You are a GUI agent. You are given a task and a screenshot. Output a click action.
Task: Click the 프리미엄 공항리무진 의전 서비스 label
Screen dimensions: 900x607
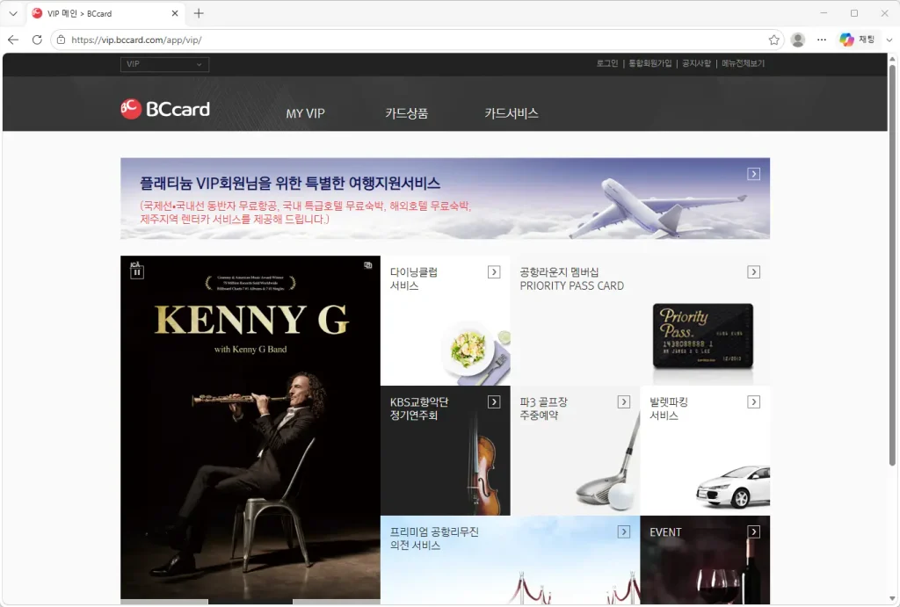pyautogui.click(x=434, y=538)
